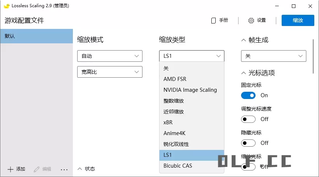Click the right panel vertical scrollbar
The image size is (319, 177).
pos(313,57)
